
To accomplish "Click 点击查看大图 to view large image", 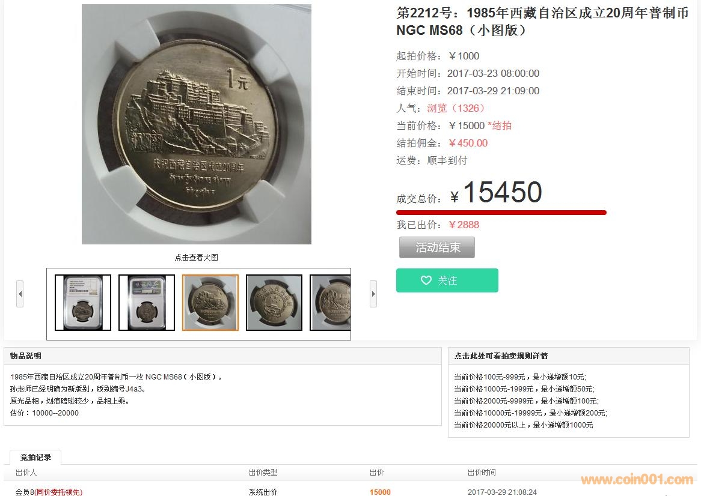I will (196, 257).
